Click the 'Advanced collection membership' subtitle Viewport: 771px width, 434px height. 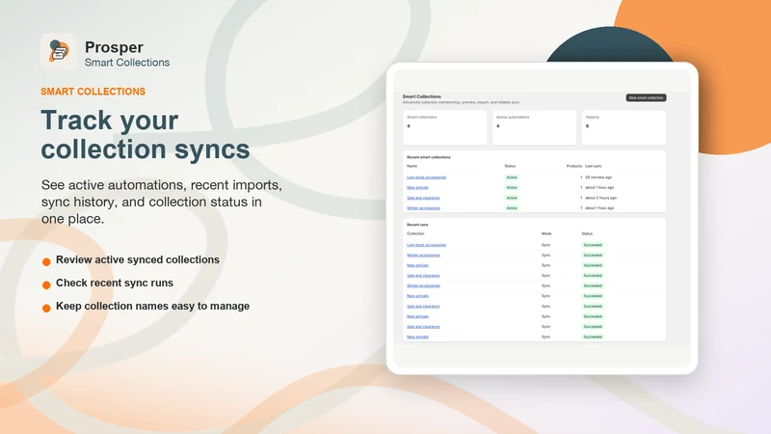(462, 102)
